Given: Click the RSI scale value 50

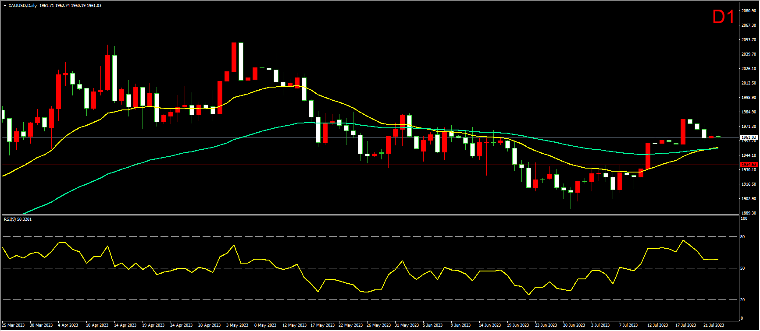Looking at the screenshot, I should 743,268.
